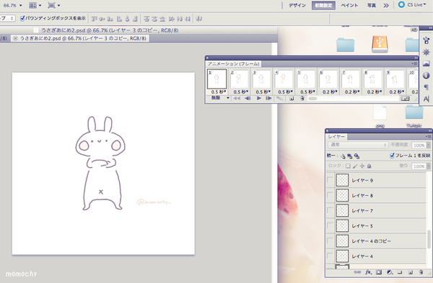Viewport: 433px width, 283px height.
Task: Open frame 1 delay time dropdown
Action: click(219, 91)
